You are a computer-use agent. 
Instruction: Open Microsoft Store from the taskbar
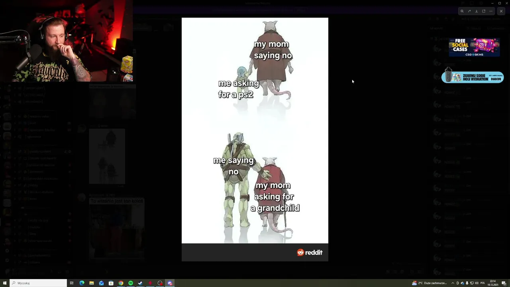111,283
